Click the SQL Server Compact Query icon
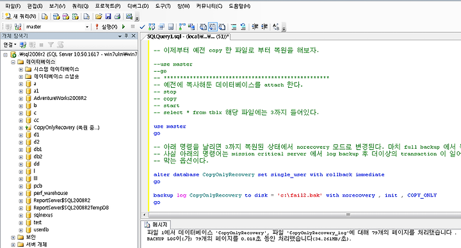Screen dimensions: 461x248 click(x=86, y=17)
